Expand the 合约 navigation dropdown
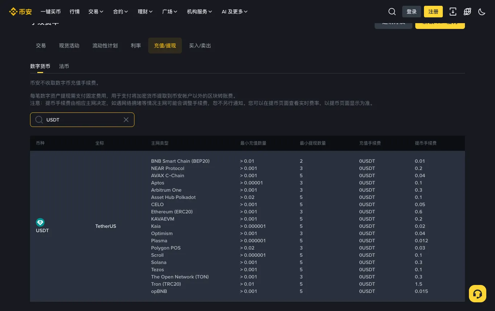The width and height of the screenshot is (495, 311). click(120, 12)
